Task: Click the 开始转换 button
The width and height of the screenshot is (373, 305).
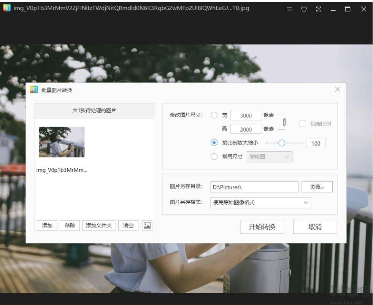Action: click(x=262, y=227)
